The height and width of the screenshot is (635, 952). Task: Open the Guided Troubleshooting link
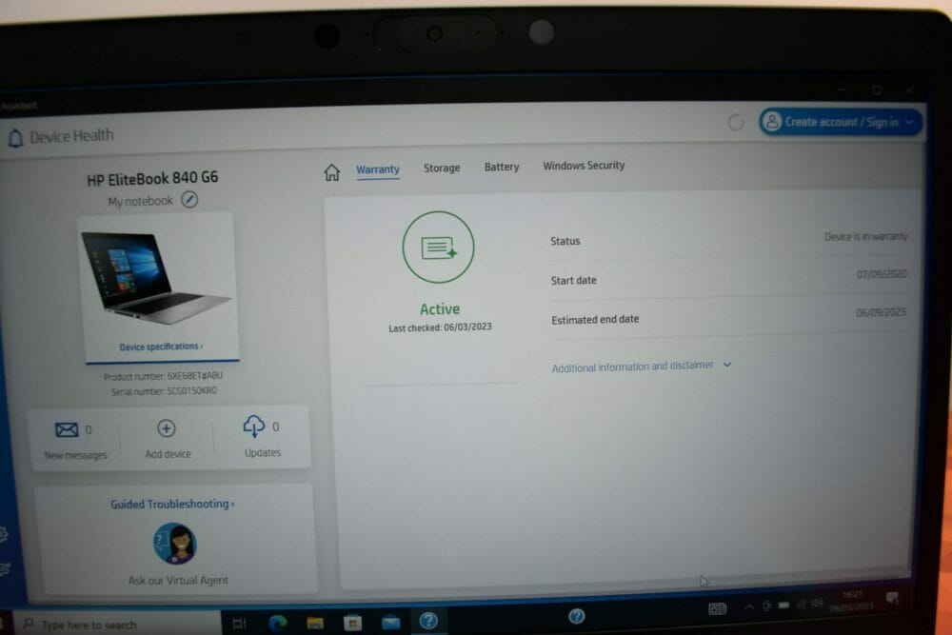click(172, 504)
